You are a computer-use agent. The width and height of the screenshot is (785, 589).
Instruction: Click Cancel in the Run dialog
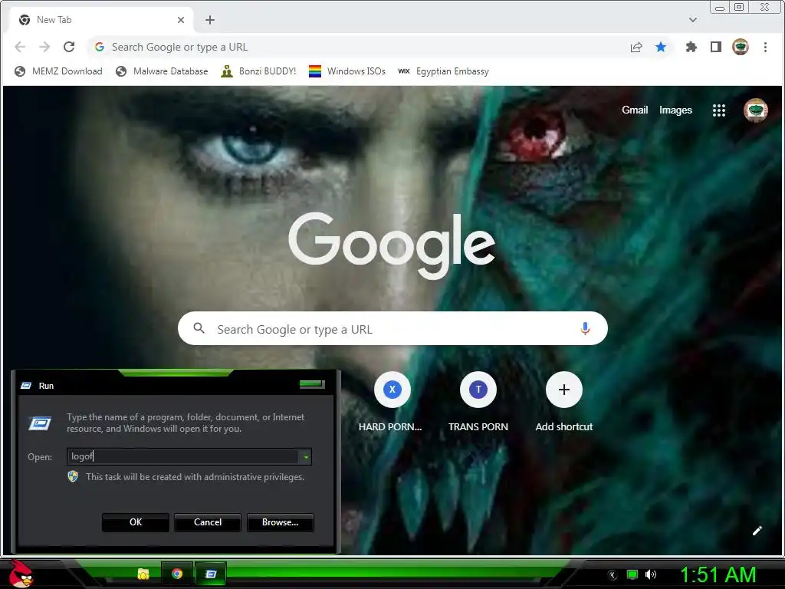point(208,522)
